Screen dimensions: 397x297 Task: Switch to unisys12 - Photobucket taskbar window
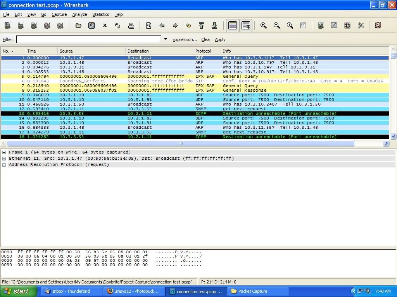coord(135,291)
